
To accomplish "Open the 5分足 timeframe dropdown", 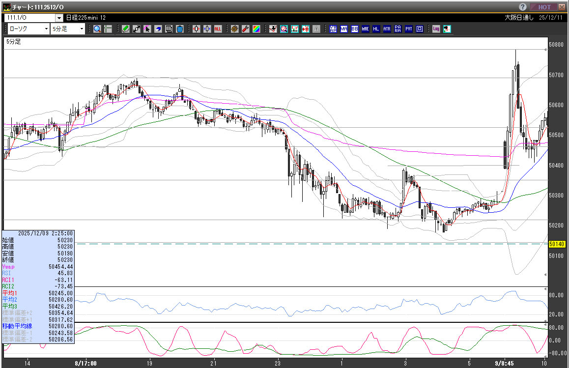I will 82,29.
